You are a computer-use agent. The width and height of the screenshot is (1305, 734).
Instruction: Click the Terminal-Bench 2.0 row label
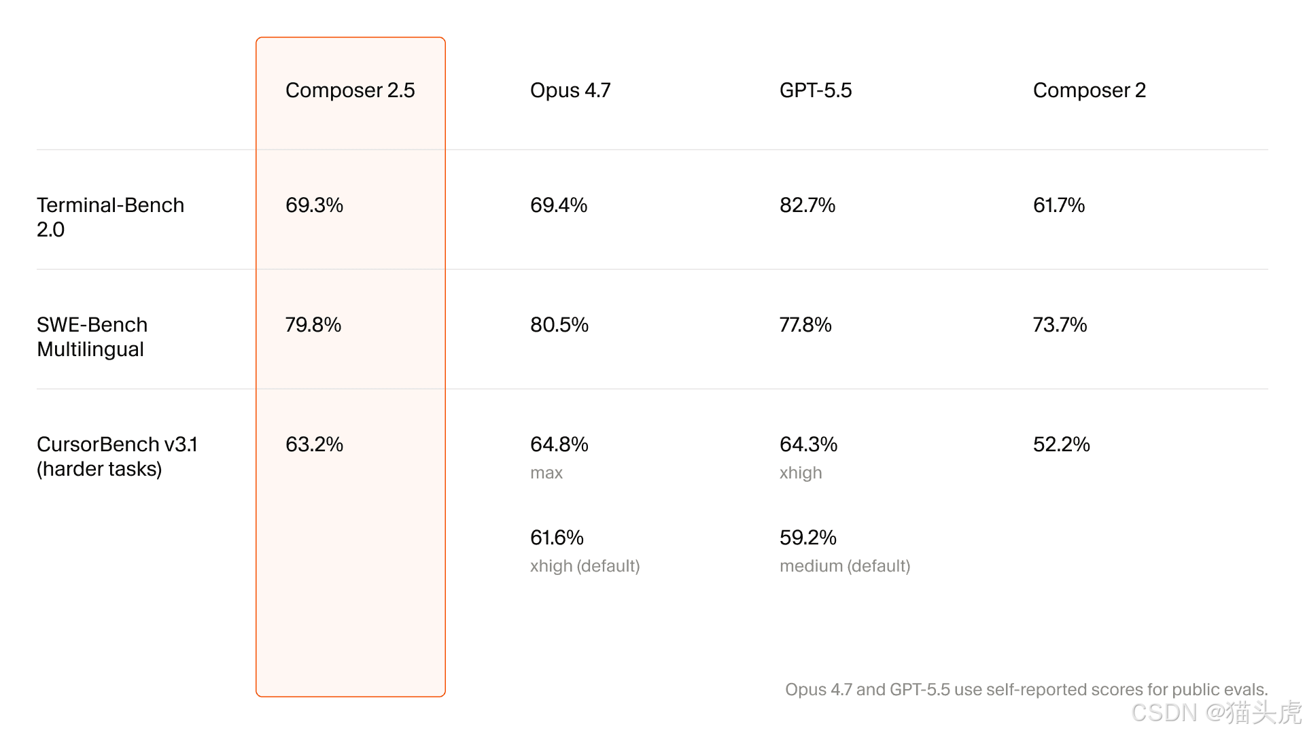[x=111, y=217]
